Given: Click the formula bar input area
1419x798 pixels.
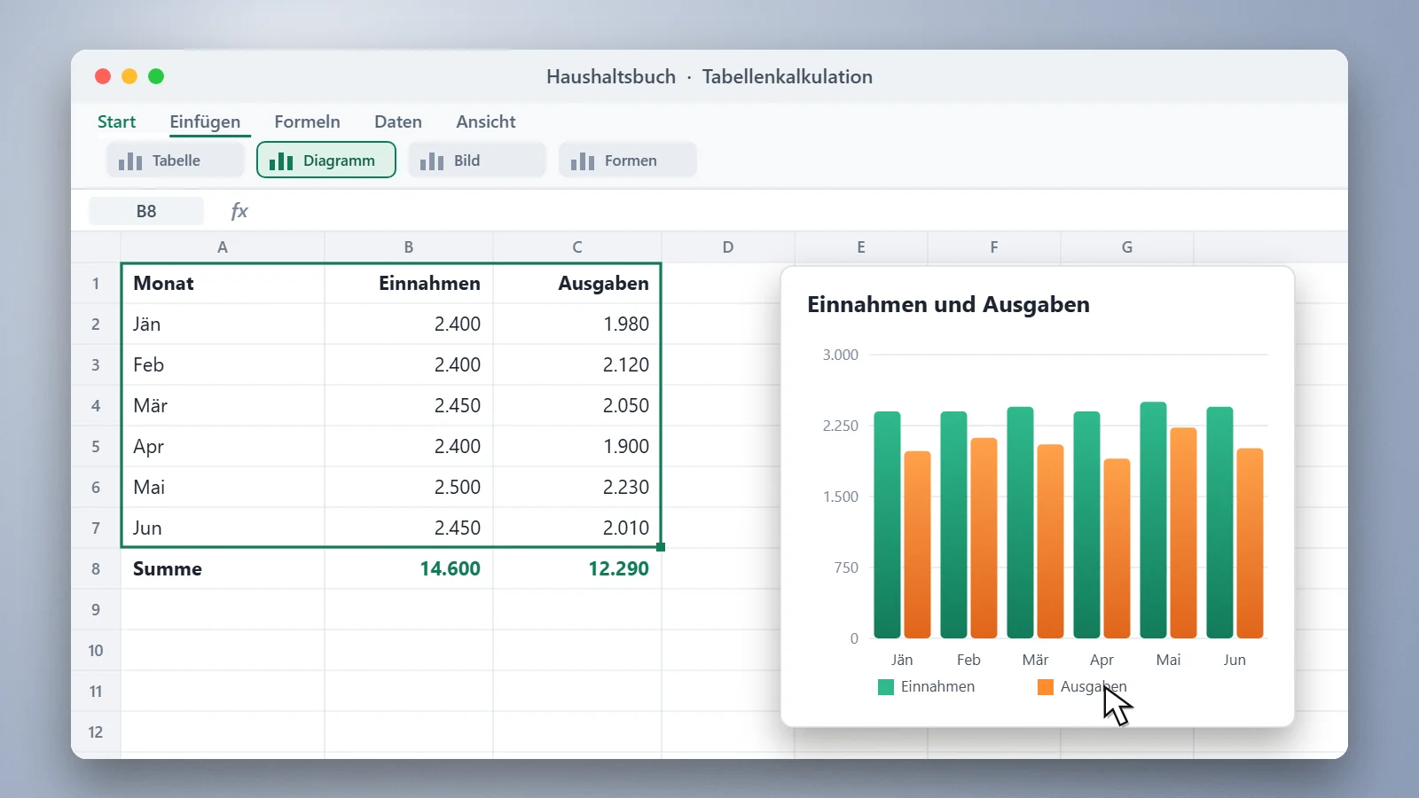Looking at the screenshot, I should [x=798, y=211].
